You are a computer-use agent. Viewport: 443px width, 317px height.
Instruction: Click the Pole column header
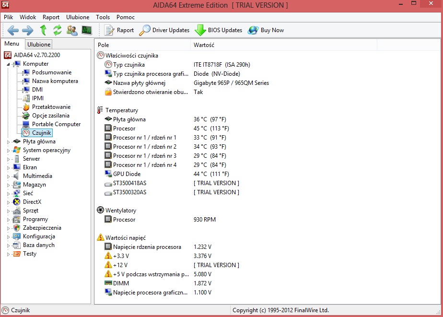coord(142,45)
